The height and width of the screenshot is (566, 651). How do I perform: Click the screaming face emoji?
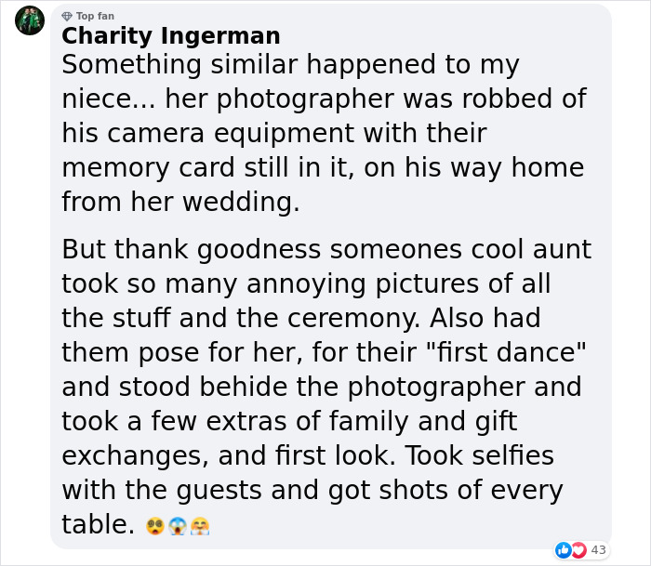[x=178, y=527]
